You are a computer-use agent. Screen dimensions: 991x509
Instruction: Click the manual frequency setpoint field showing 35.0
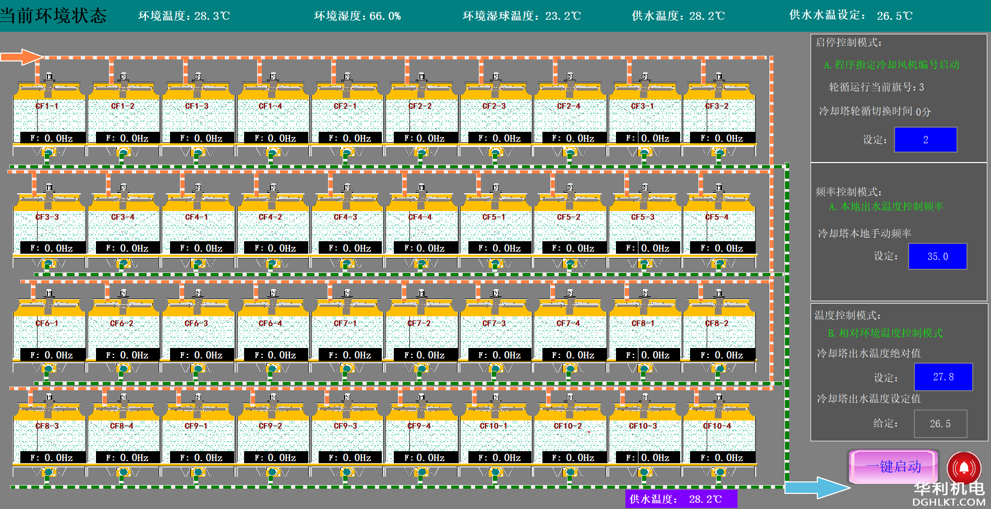pyautogui.click(x=938, y=256)
